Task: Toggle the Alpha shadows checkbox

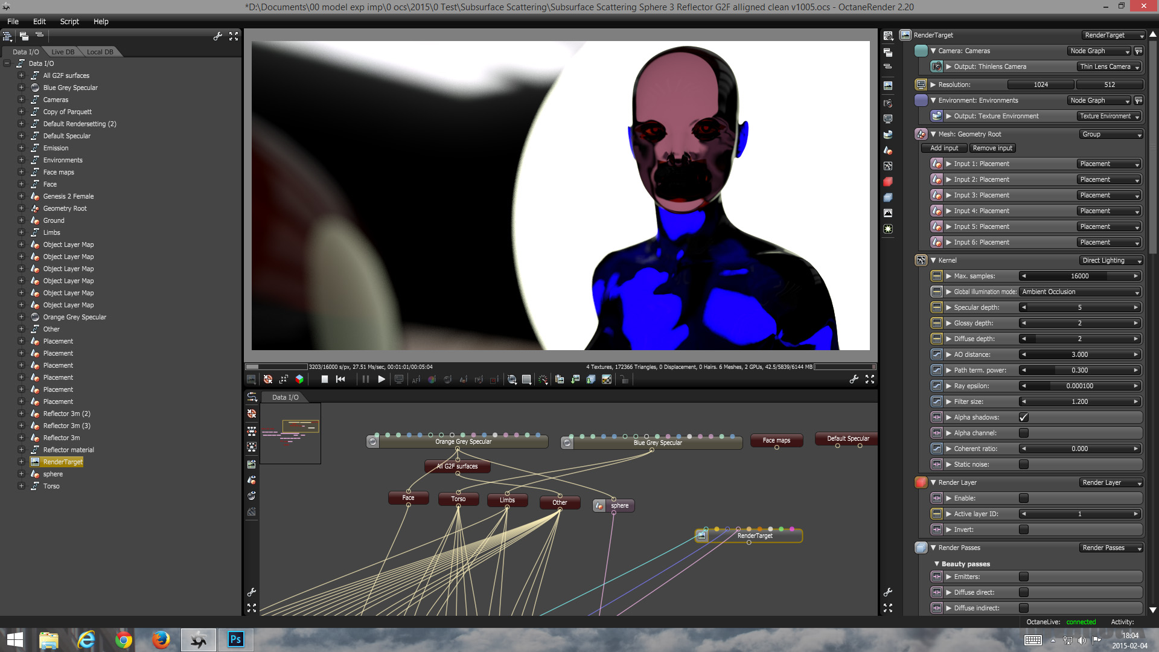Action: 1023,417
